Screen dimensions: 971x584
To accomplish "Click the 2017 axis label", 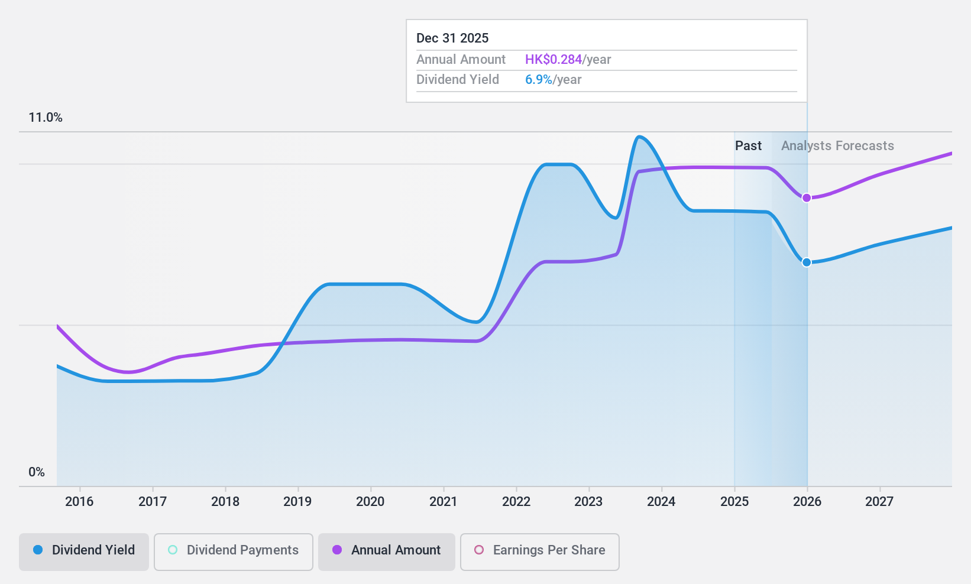I will tap(153, 502).
